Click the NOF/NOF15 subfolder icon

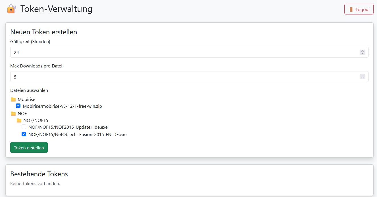pos(19,120)
